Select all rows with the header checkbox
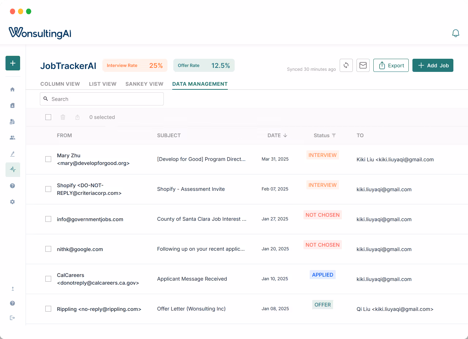The width and height of the screenshot is (468, 339). click(x=48, y=117)
